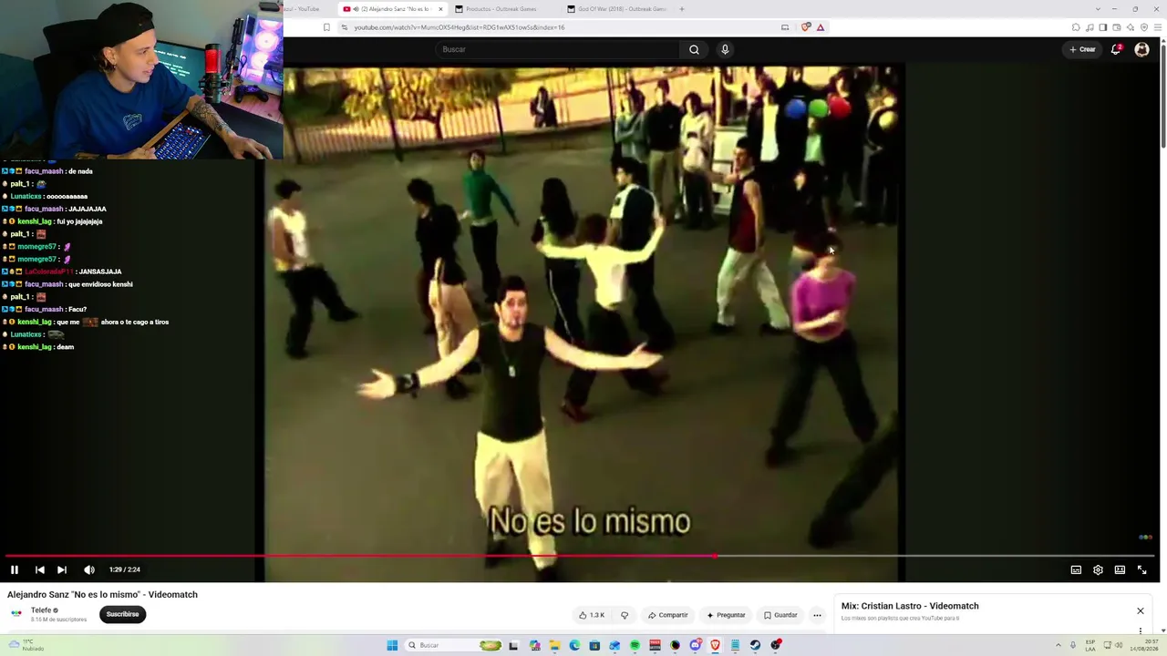1167x656 pixels.
Task: Pause the YouTube video
Action: click(15, 569)
